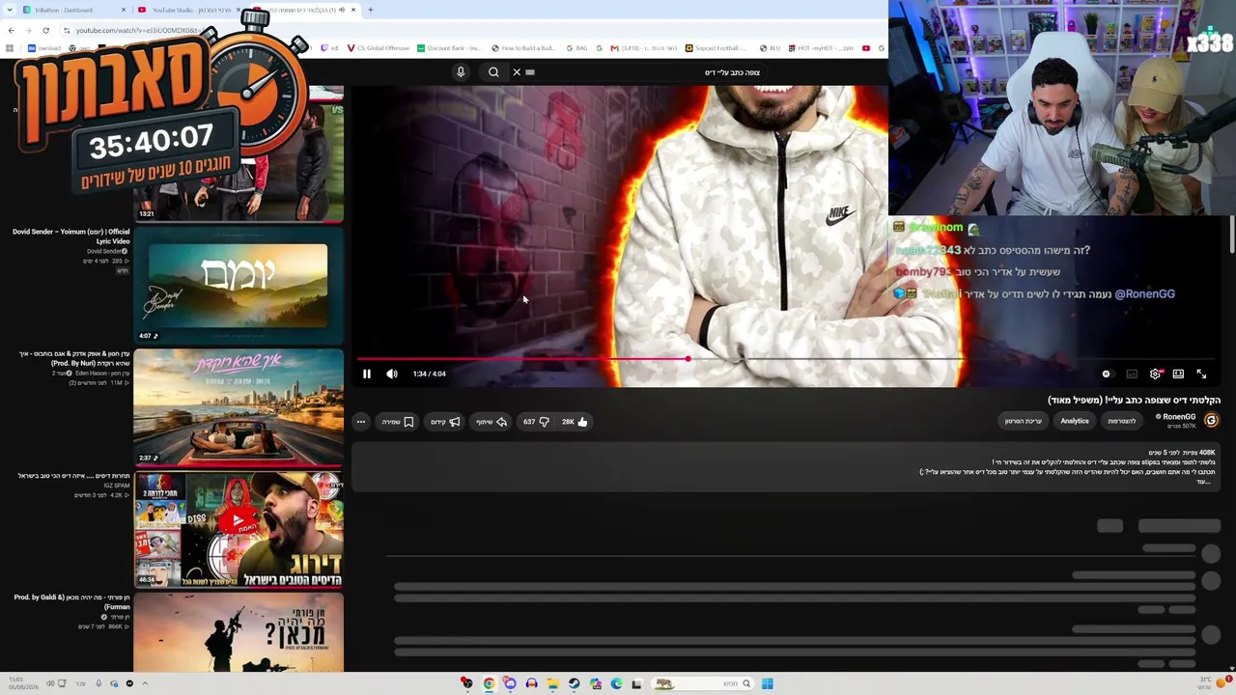
Task: Pause the YouTube video
Action: pos(367,374)
